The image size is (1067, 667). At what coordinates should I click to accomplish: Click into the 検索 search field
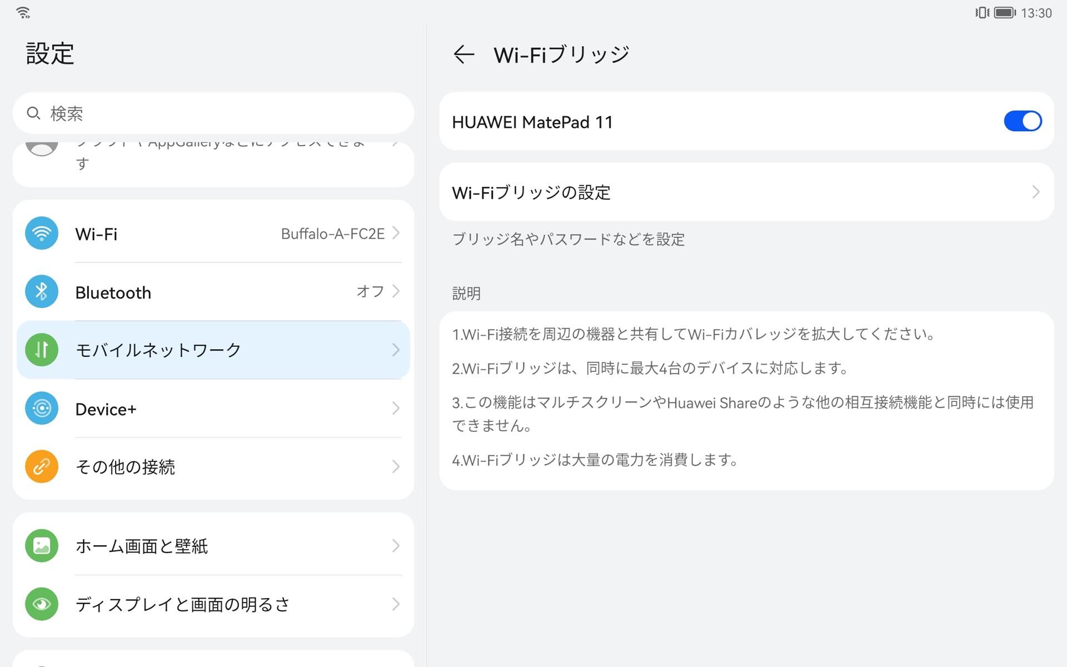(x=222, y=113)
